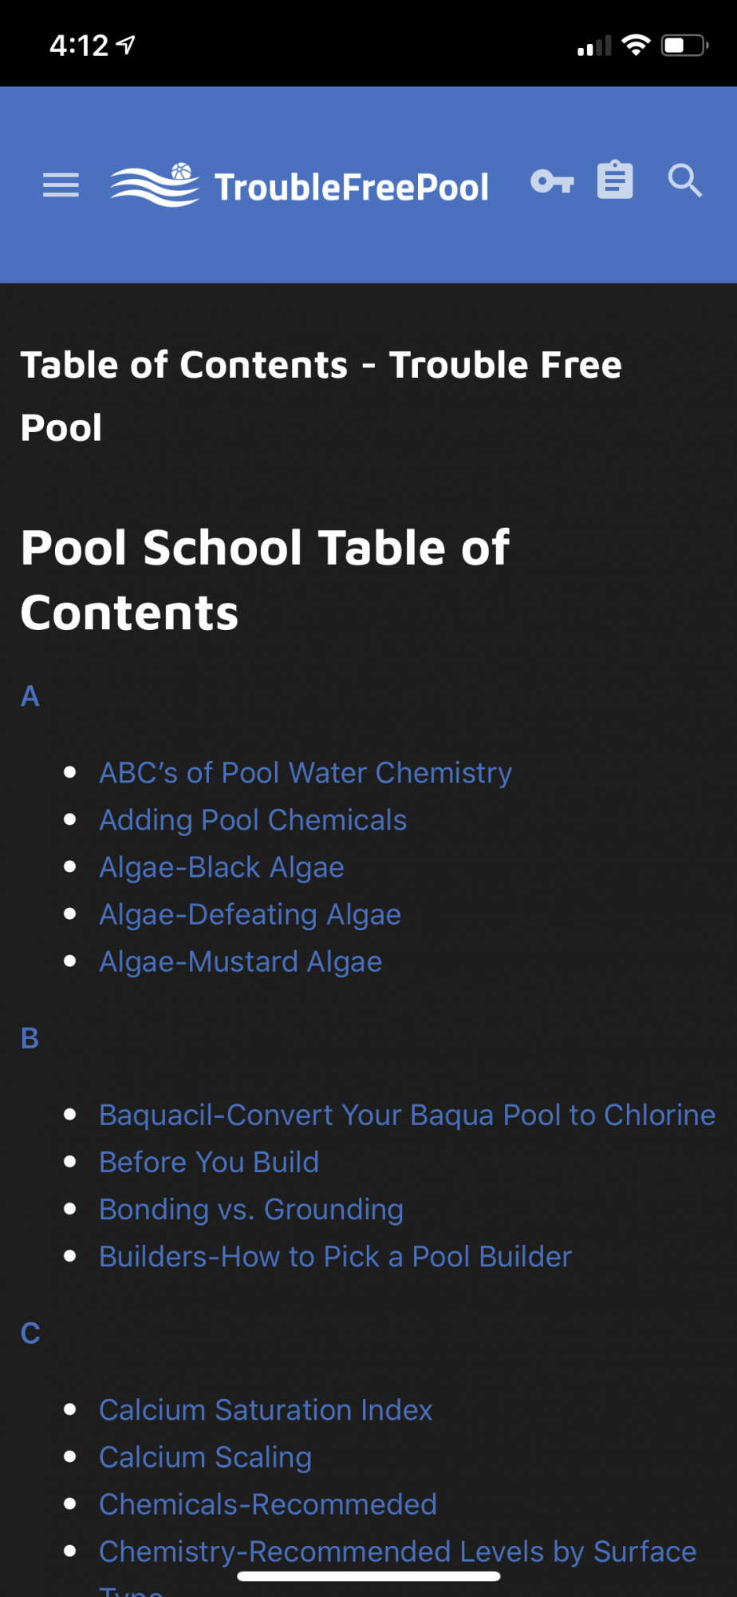This screenshot has width=737, height=1597.
Task: Open the Adding Pool Chemicals article
Action: pyautogui.click(x=253, y=820)
